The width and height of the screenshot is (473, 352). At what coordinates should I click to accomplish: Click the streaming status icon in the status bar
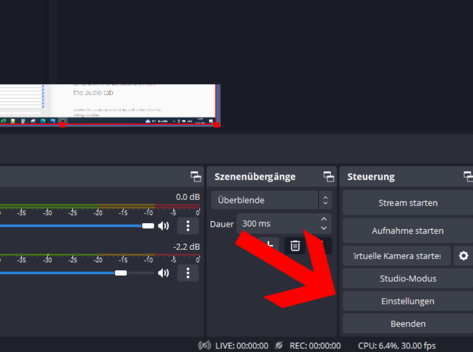[x=205, y=345]
